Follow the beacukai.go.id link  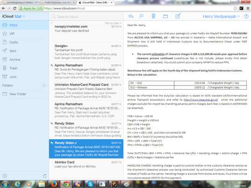pyautogui.click(x=201, y=100)
